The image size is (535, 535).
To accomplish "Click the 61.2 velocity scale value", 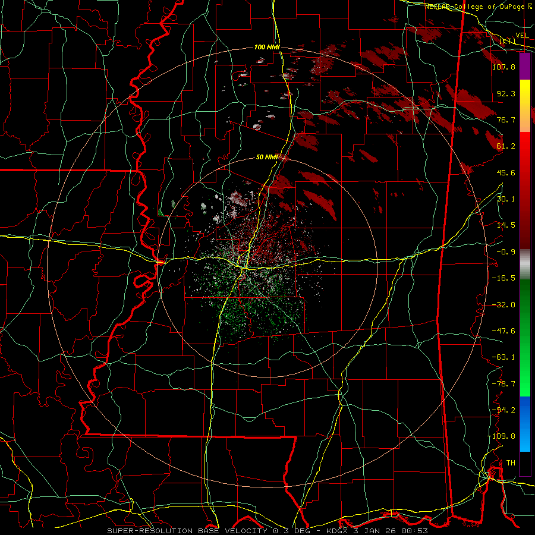I will [x=506, y=146].
